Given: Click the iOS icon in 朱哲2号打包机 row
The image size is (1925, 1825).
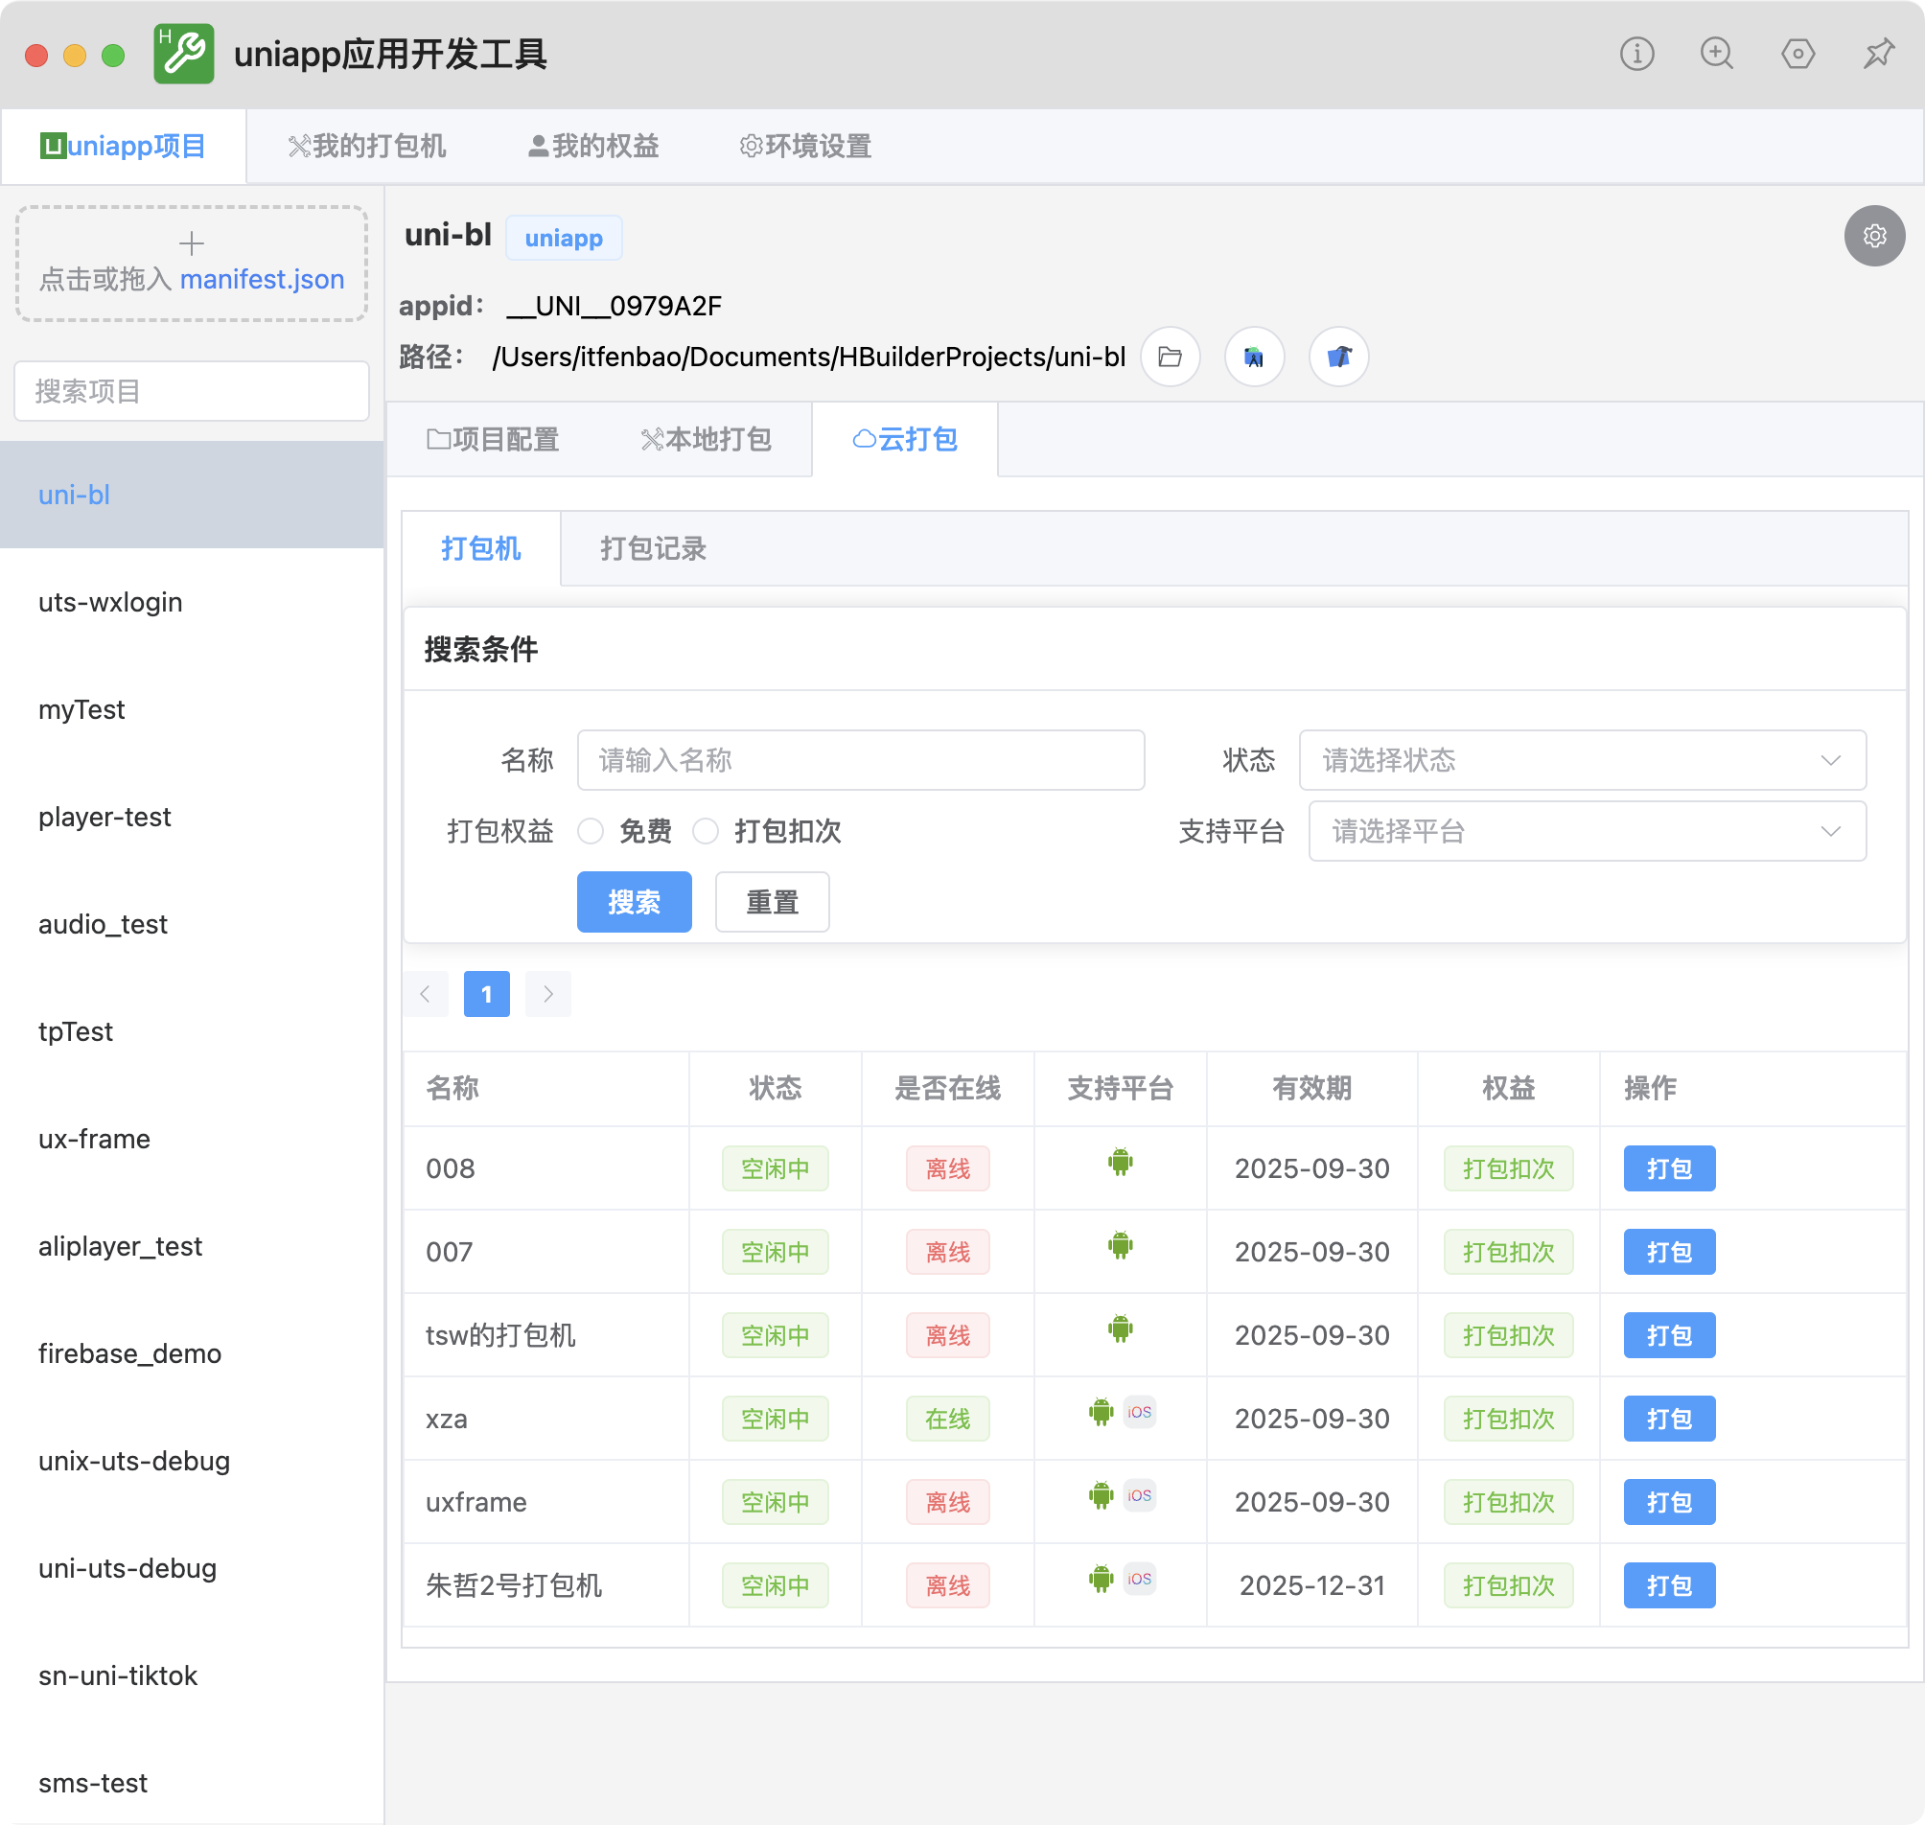Looking at the screenshot, I should [1140, 1579].
